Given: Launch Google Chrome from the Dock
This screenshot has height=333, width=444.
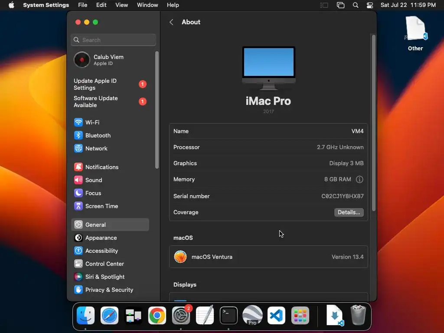Looking at the screenshot, I should 157,316.
